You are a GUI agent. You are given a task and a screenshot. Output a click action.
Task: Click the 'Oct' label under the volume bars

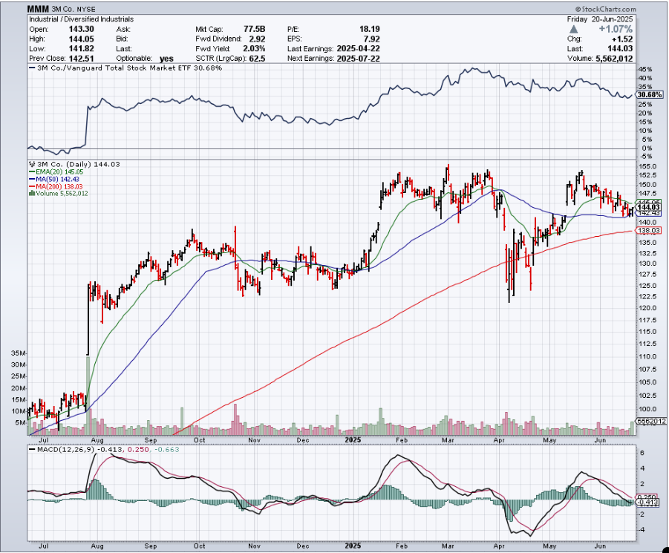pyautogui.click(x=199, y=440)
